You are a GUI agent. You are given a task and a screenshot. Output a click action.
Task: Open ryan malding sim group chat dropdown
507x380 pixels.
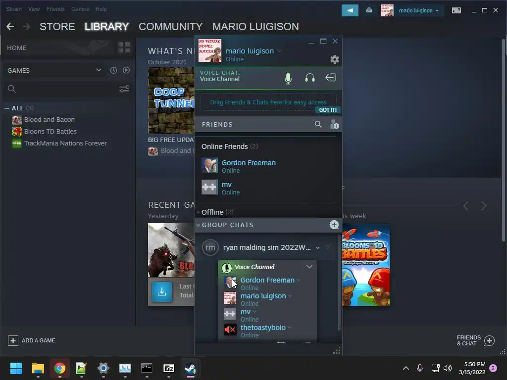[x=318, y=248]
